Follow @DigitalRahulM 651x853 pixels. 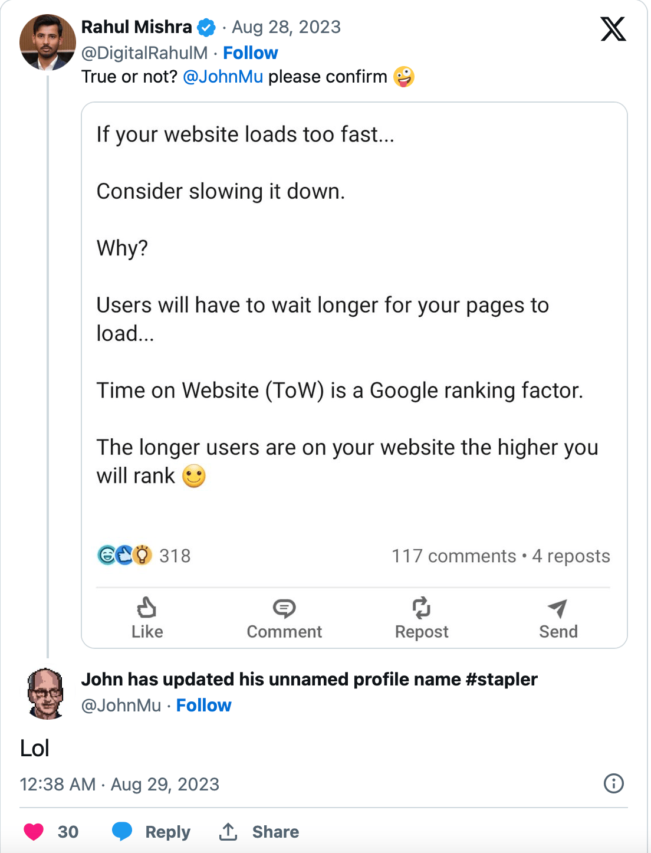pyautogui.click(x=250, y=53)
